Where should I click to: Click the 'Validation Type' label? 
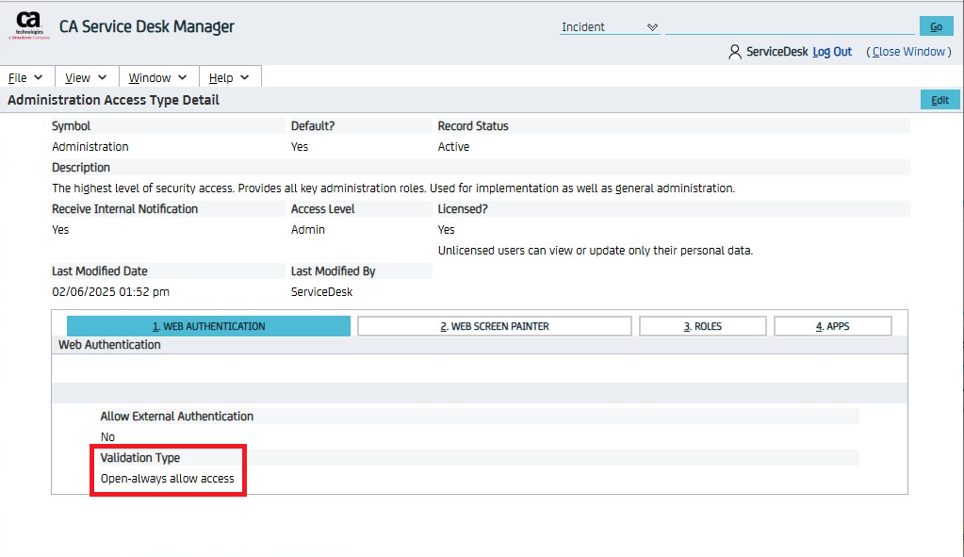pyautogui.click(x=140, y=457)
